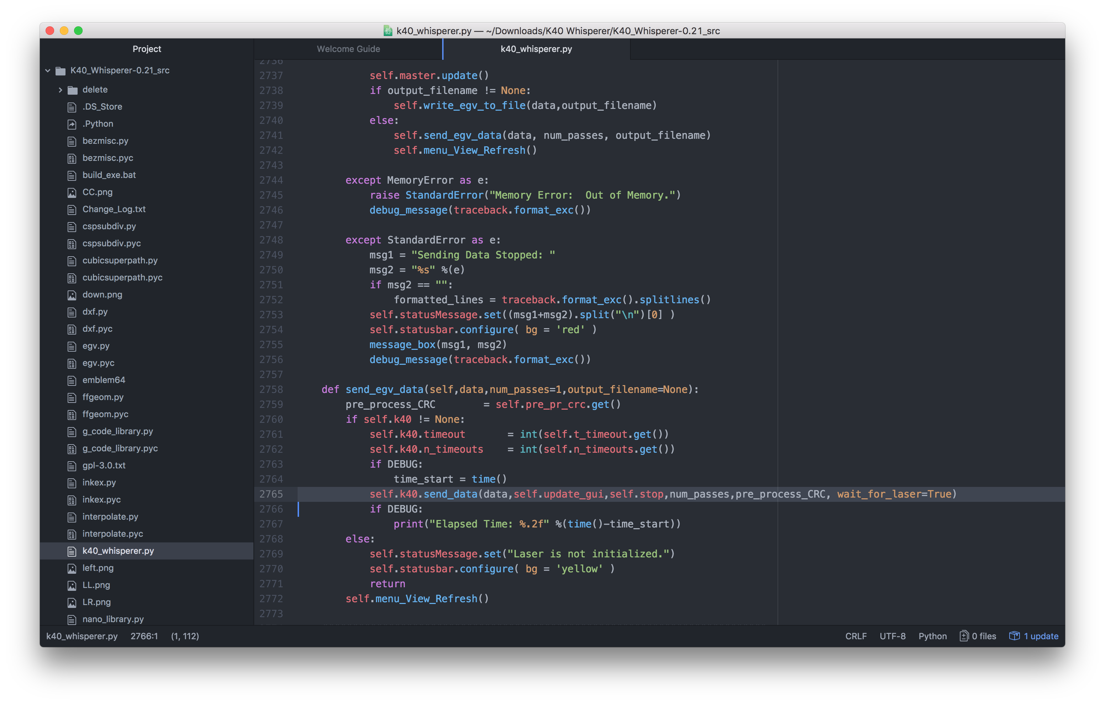Click the CC.png image file icon
1105x704 pixels.
(x=72, y=192)
